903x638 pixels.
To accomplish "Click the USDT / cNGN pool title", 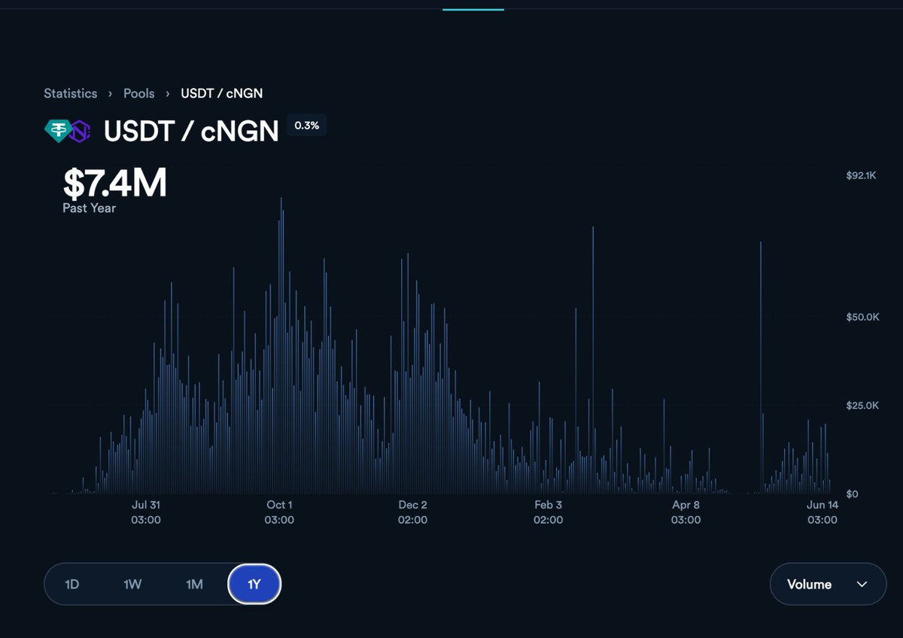I will click(191, 131).
